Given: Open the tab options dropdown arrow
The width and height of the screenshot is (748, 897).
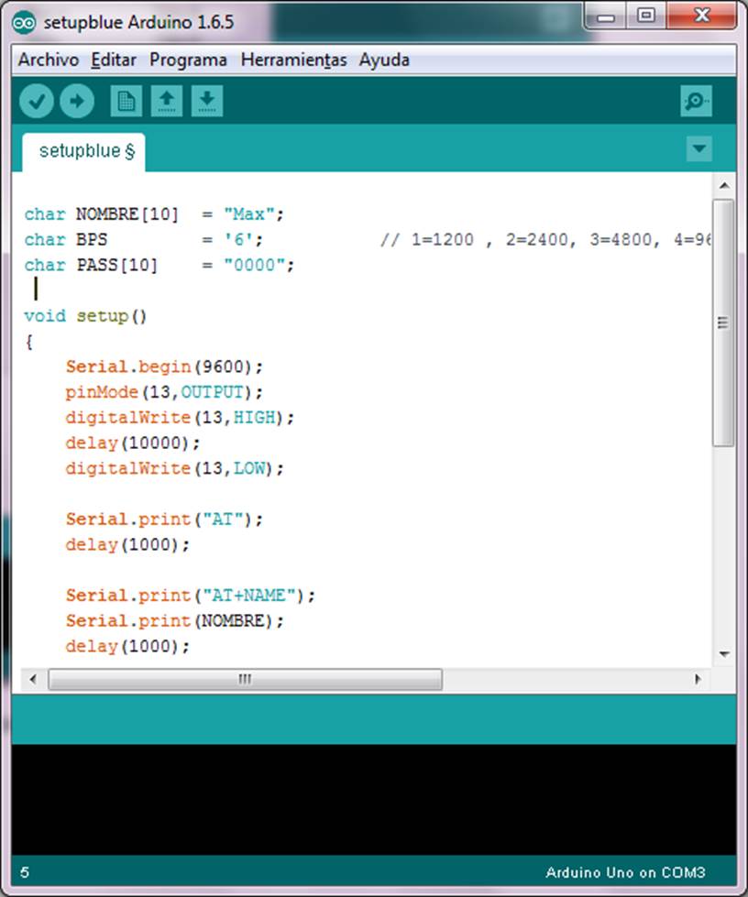Looking at the screenshot, I should pos(698,148).
